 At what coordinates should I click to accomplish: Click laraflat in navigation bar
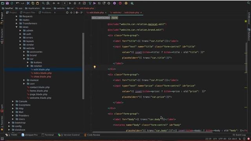click(7, 8)
